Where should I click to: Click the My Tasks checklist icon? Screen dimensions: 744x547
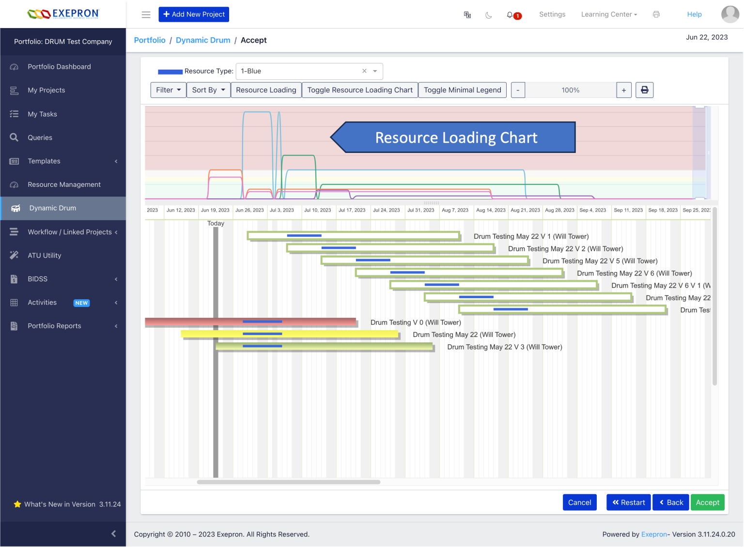pyautogui.click(x=15, y=114)
